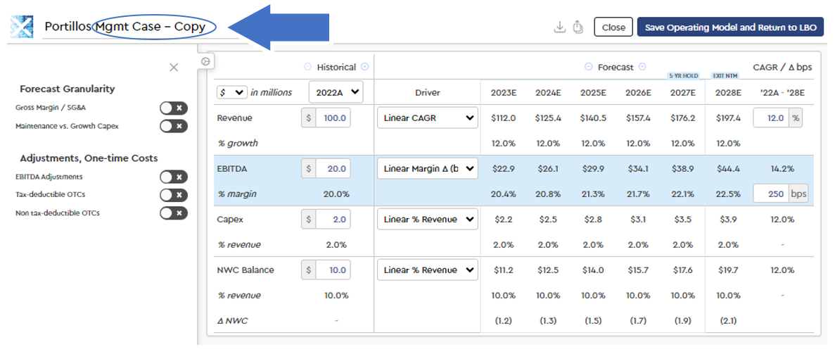This screenshot has height=354, width=835.
Task: Click 2025E Capex value $2.8
Action: (x=593, y=219)
